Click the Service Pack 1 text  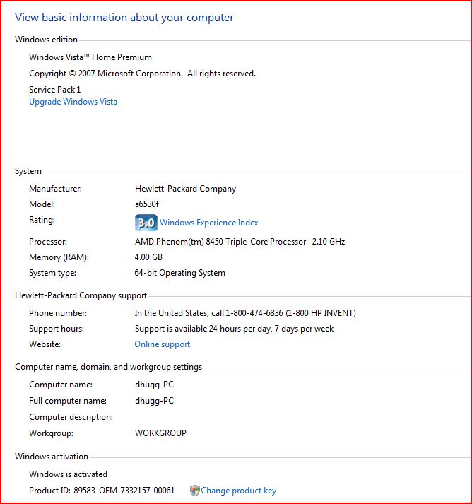(55, 90)
